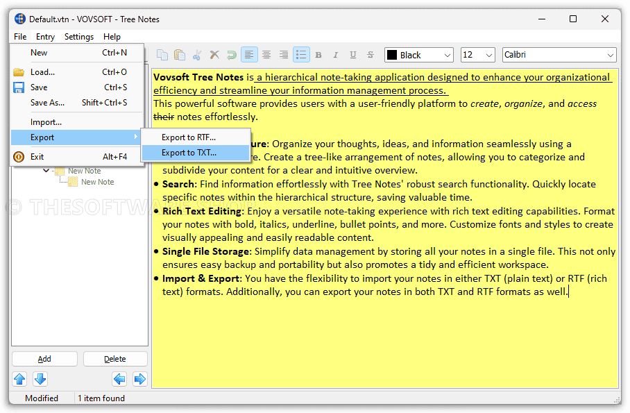Toggle italic formatting
This screenshot has width=630, height=413.
(336, 55)
